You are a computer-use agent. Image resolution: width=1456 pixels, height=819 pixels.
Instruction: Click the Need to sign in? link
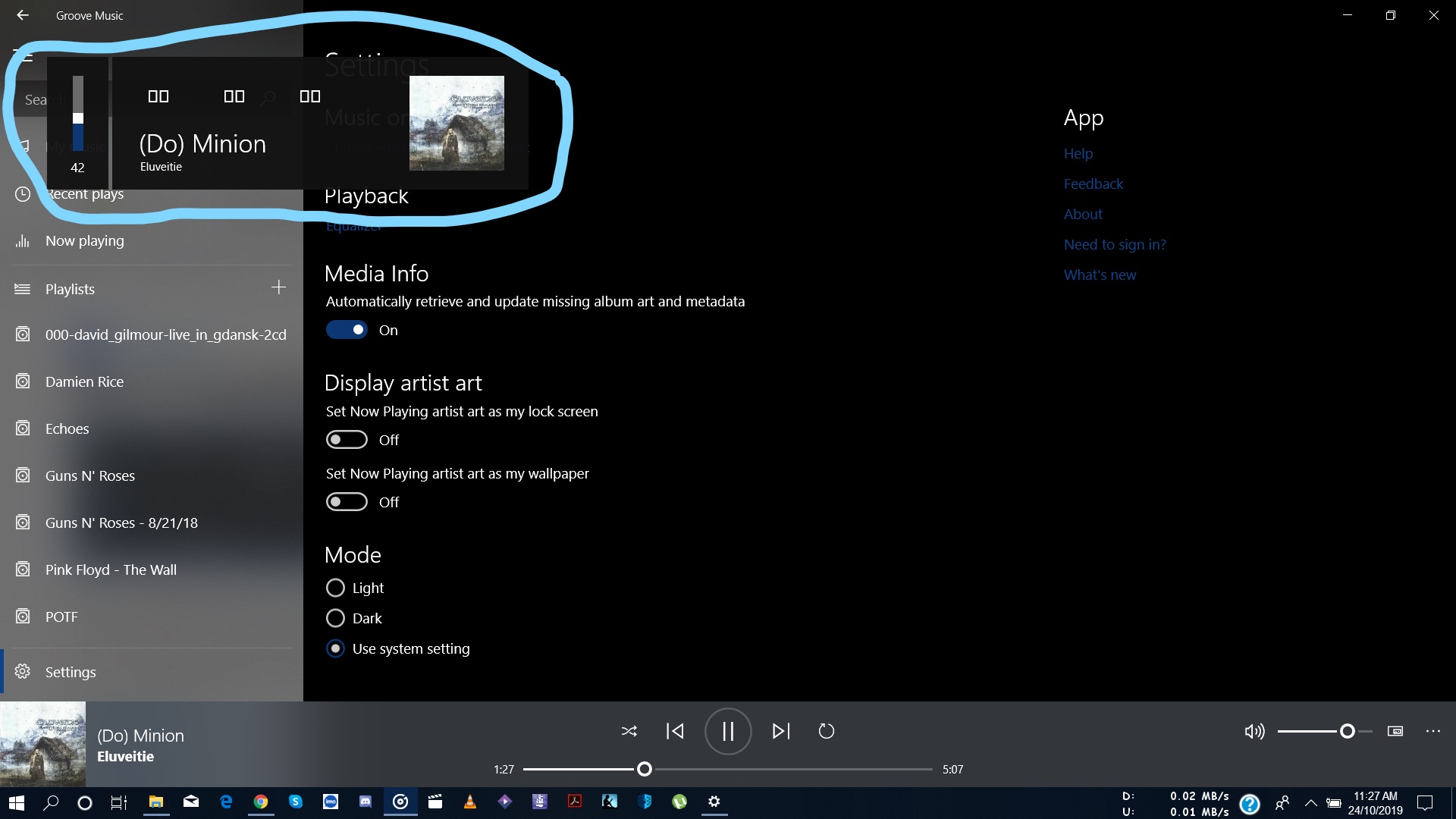coord(1115,244)
